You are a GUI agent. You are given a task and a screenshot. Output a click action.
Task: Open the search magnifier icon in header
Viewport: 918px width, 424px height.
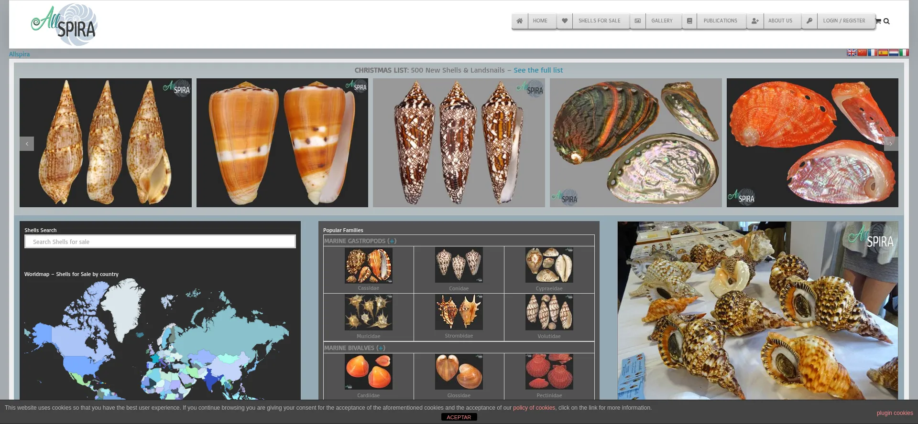coord(886,21)
